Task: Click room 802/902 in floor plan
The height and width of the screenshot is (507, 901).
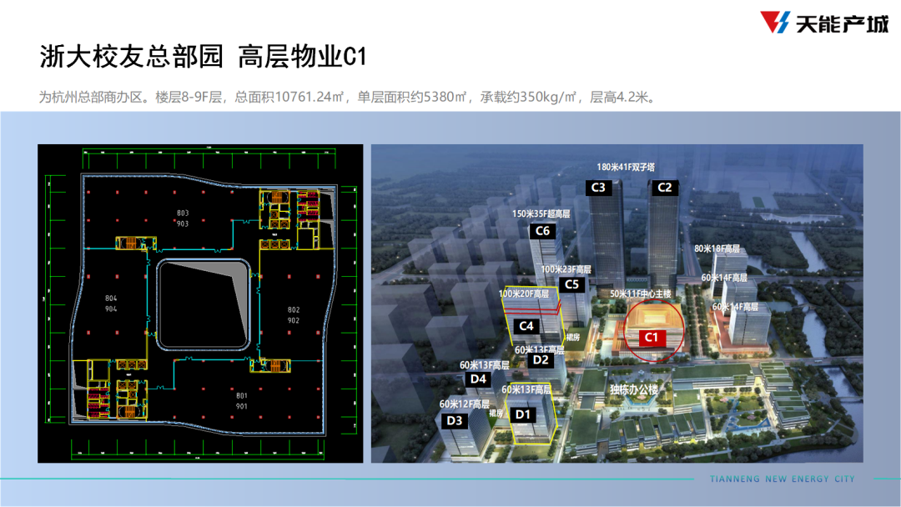Action: [293, 314]
